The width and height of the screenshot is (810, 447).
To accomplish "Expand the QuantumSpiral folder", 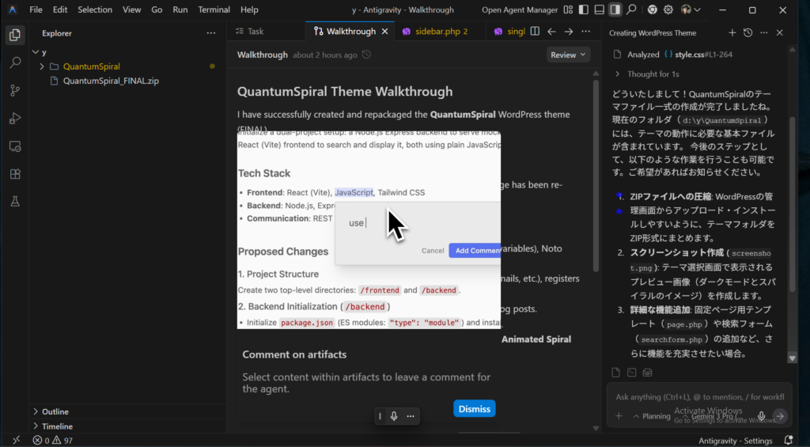I will tap(91, 66).
